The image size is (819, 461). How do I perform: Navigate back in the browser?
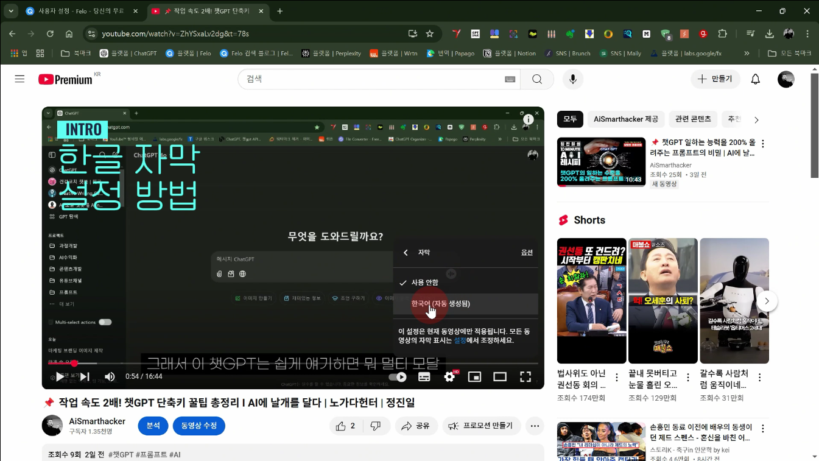12,33
